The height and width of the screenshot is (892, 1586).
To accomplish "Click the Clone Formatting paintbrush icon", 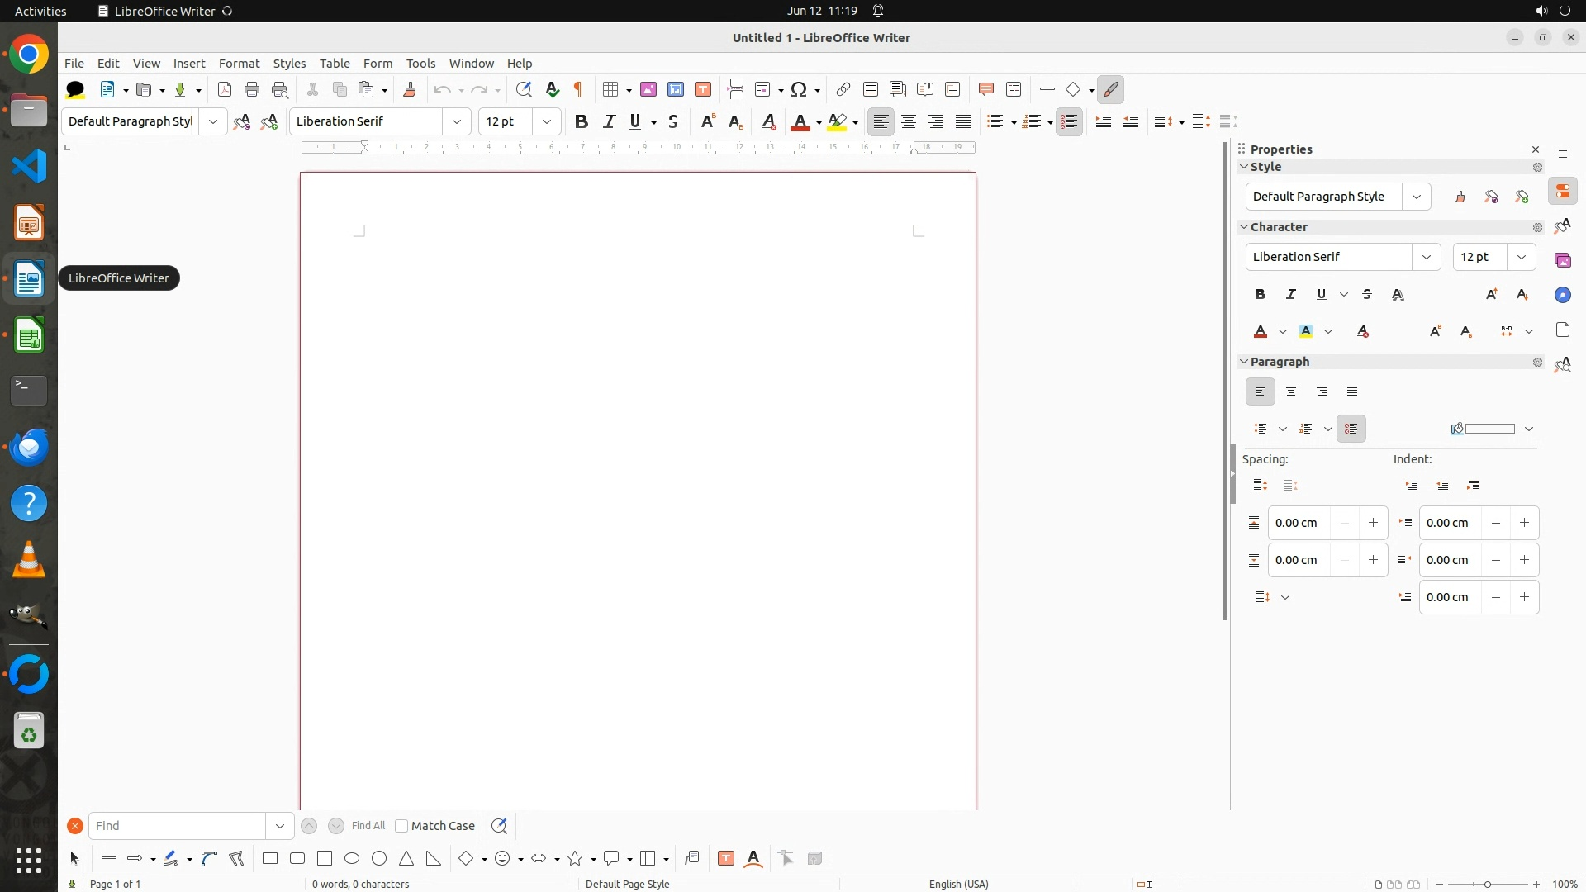I will (x=410, y=89).
